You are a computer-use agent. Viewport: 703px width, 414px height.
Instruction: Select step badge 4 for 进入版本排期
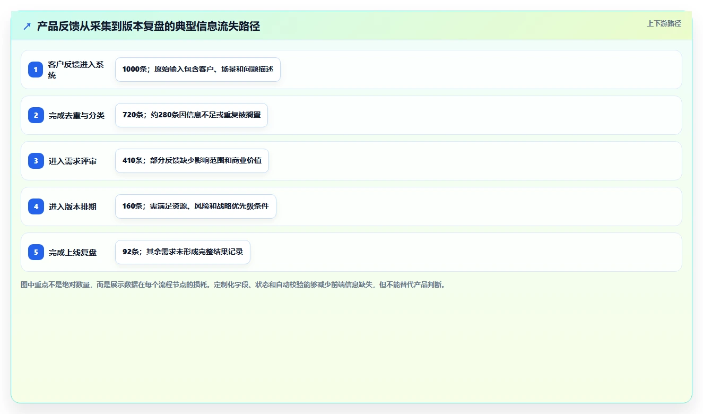[36, 206]
